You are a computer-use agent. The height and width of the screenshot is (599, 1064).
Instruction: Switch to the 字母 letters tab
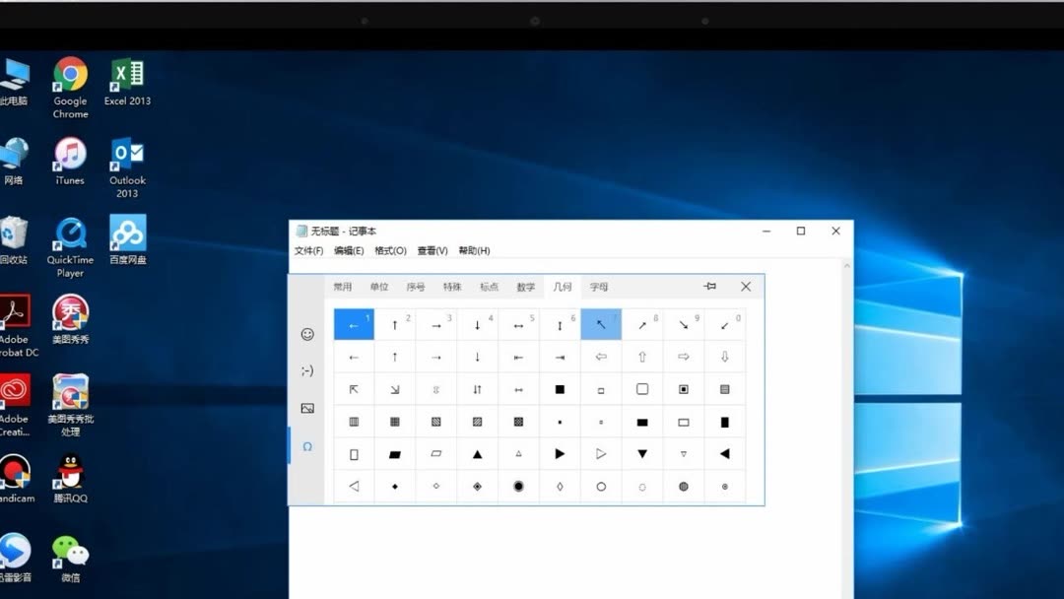(x=598, y=287)
